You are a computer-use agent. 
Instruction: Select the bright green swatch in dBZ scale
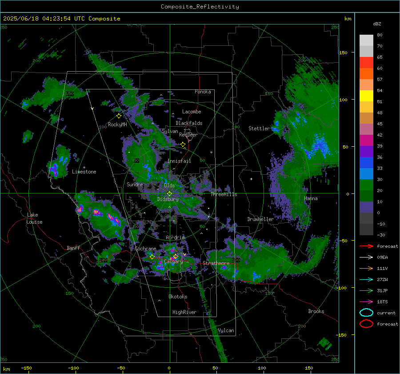tap(366, 185)
